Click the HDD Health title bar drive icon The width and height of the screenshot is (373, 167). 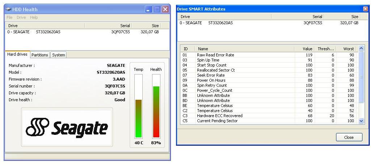click(8, 9)
